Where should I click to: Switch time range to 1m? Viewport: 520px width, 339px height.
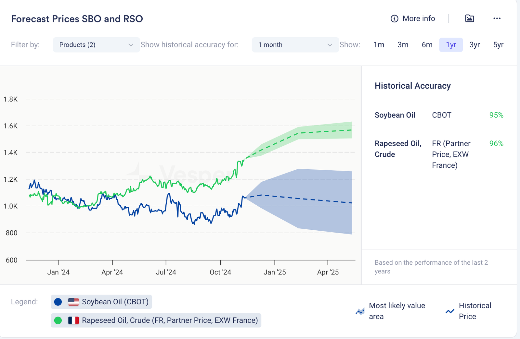379,45
